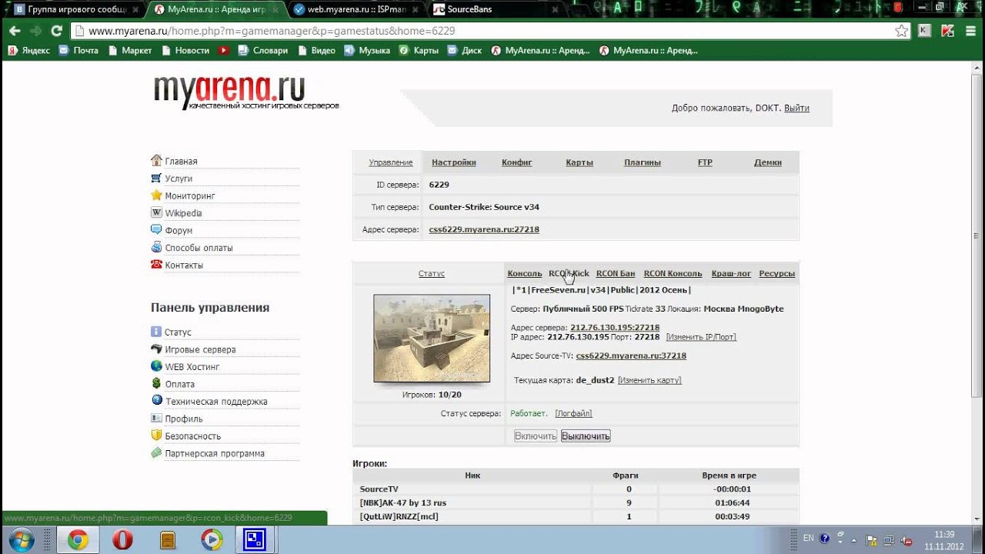Click the Source-TV address css6229.myarena.ru:37218
This screenshot has width=985, height=554.
[x=631, y=355]
